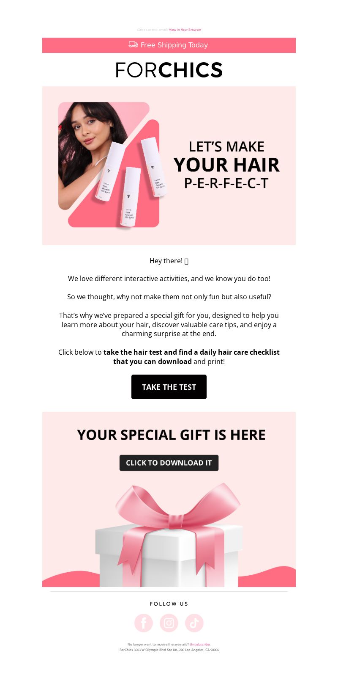338x673 pixels.
Task: Click the delivery truck icon in shipping banner
Action: tap(134, 44)
